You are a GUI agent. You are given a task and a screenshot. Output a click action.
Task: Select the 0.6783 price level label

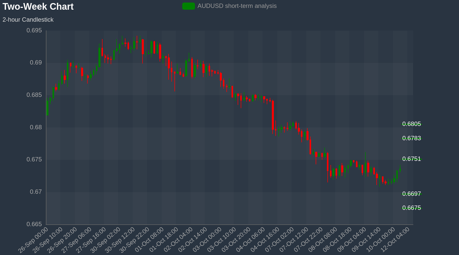point(412,138)
